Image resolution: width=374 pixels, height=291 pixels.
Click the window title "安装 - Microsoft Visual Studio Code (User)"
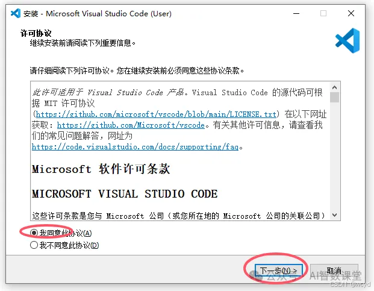click(98, 14)
